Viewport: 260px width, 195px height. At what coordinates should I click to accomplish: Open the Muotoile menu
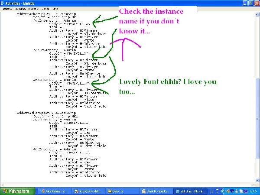coord(33,9)
